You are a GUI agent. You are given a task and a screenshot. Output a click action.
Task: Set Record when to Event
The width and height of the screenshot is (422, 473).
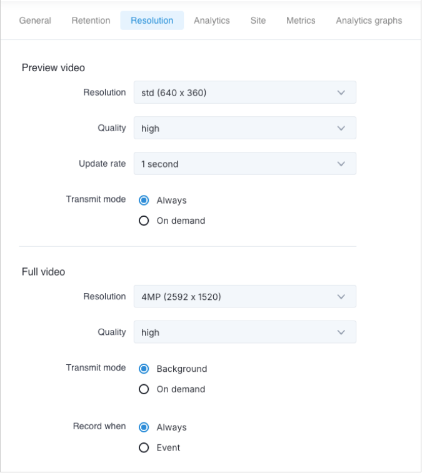pyautogui.click(x=144, y=447)
